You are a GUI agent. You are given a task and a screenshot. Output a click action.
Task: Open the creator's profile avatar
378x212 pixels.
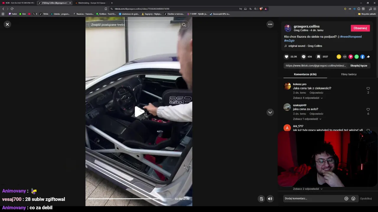pos(288,28)
